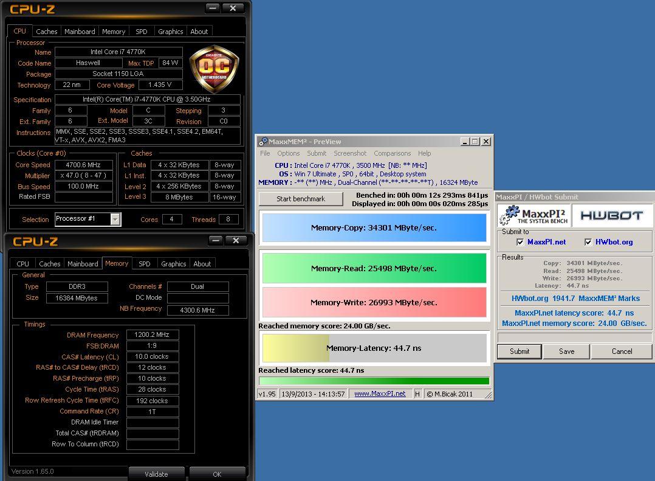The width and height of the screenshot is (655, 481).
Task: Click the 13/9/2013 - 14:13:57 status bar date
Action: pyautogui.click(x=314, y=393)
